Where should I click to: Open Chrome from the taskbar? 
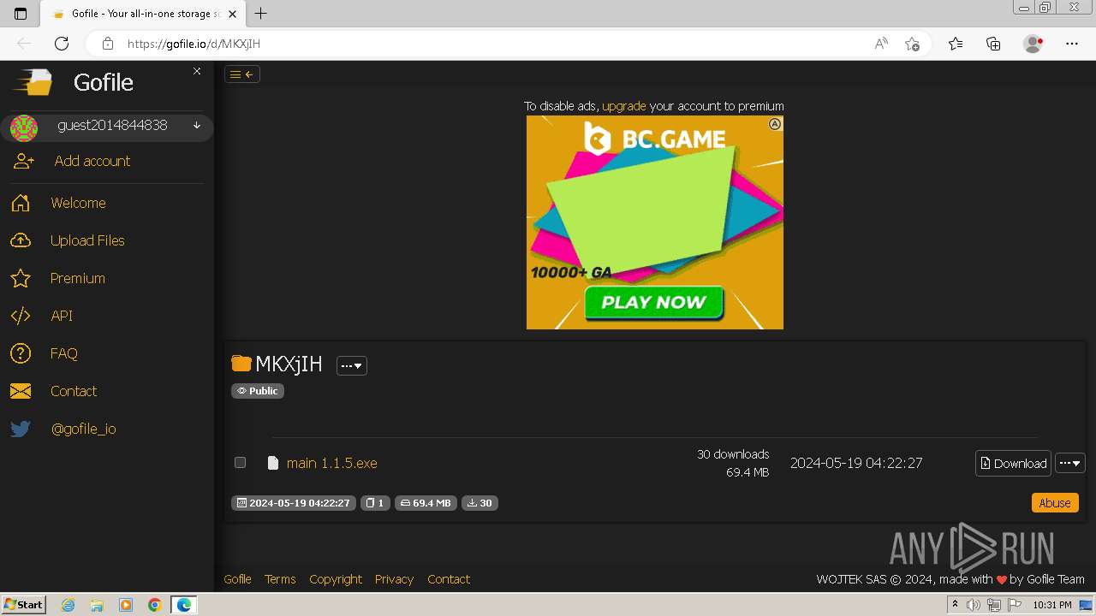(x=154, y=605)
